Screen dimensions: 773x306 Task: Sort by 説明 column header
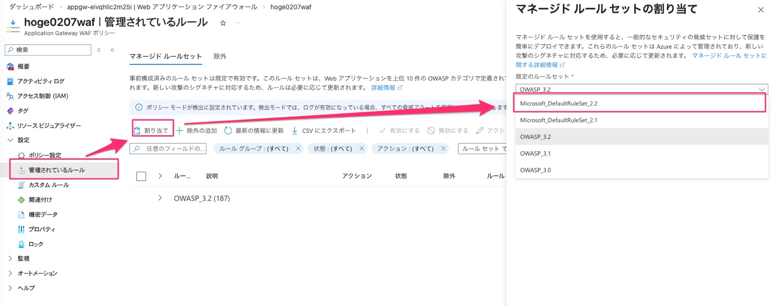(x=212, y=176)
